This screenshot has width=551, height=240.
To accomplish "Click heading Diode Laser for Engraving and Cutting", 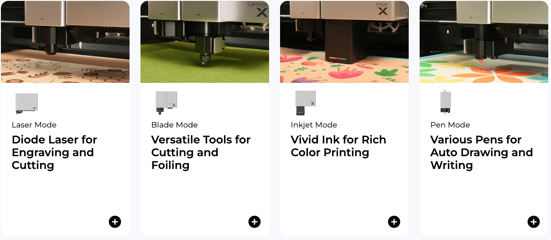I will [54, 153].
